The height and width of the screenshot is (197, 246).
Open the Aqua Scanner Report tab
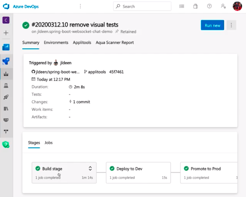[x=115, y=43]
